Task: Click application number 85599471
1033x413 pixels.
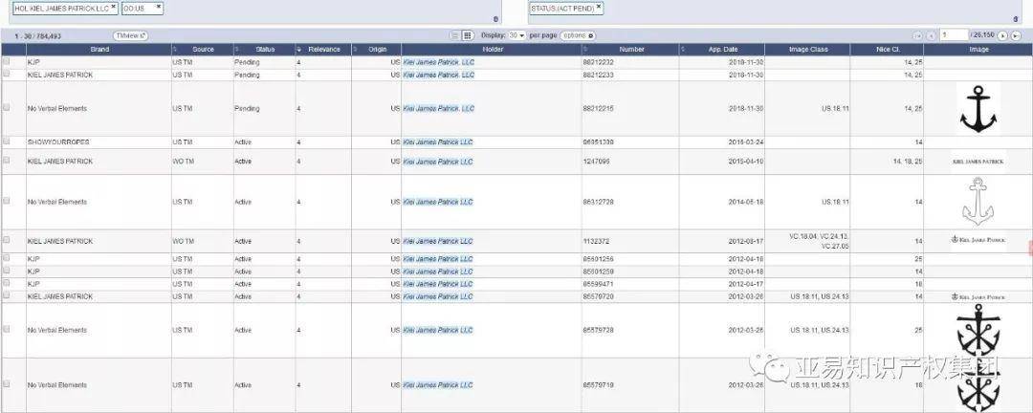Action: (x=598, y=284)
